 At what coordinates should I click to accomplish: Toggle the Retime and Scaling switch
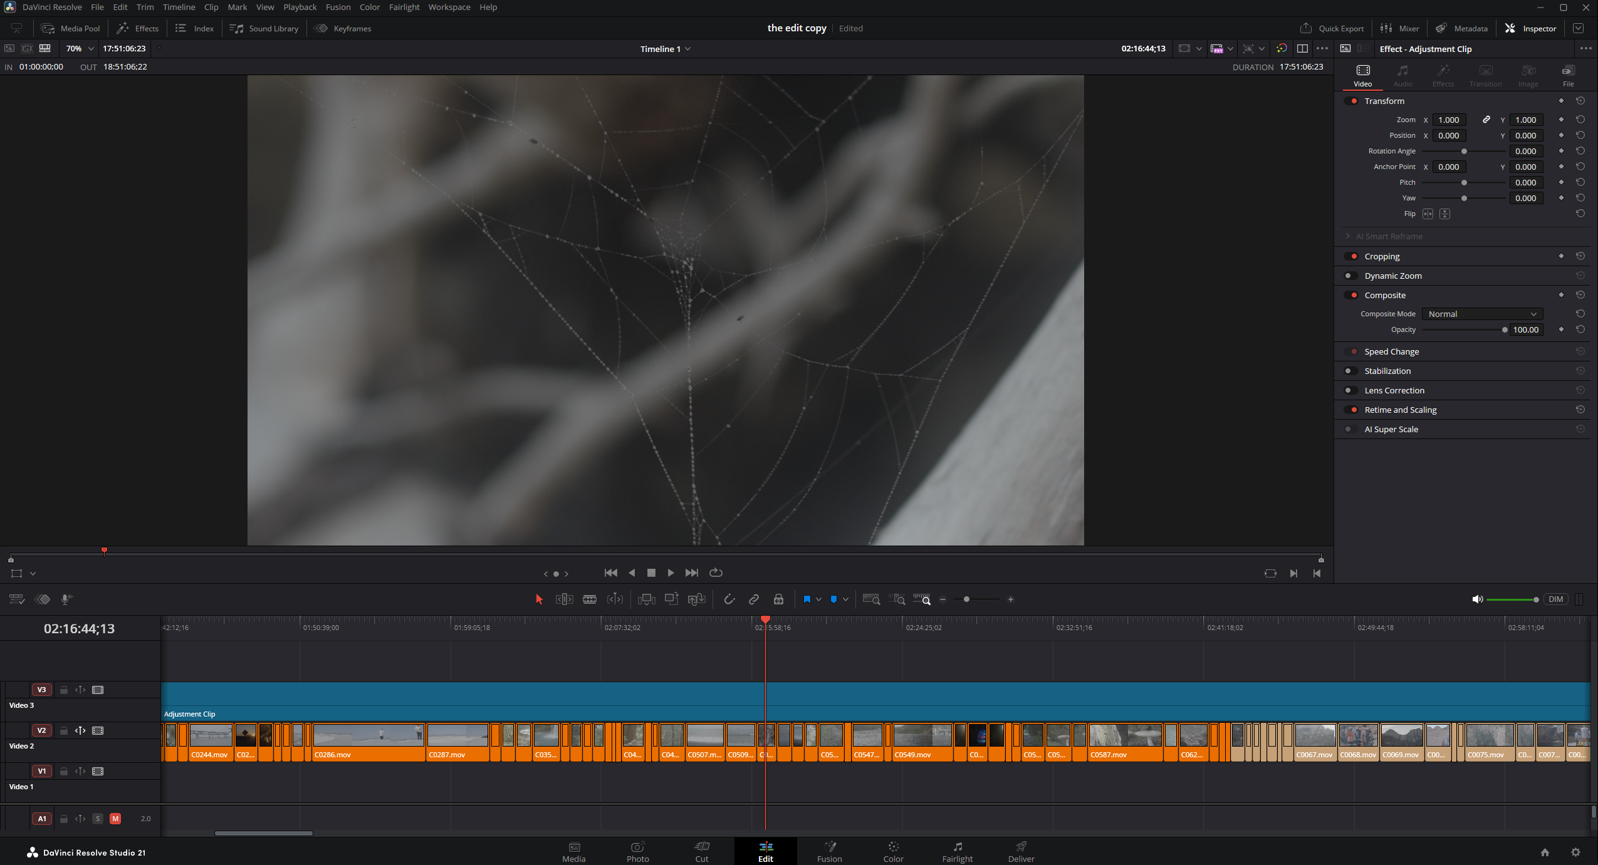pyautogui.click(x=1351, y=410)
